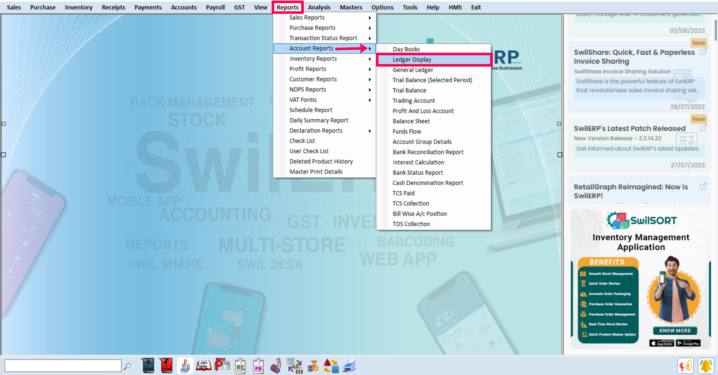Click the printer icon in bottom toolbar
Screen dimensions: 718x375
[349, 366]
